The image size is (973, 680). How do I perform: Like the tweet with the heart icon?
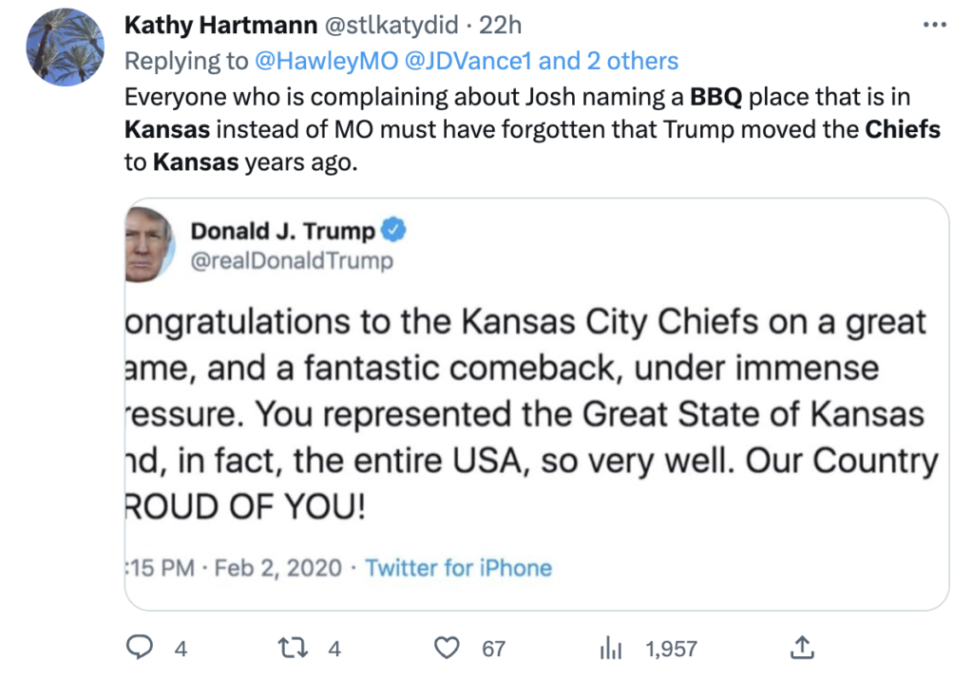447,648
